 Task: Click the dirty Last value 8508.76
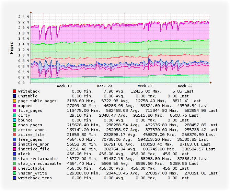click(x=179, y=115)
